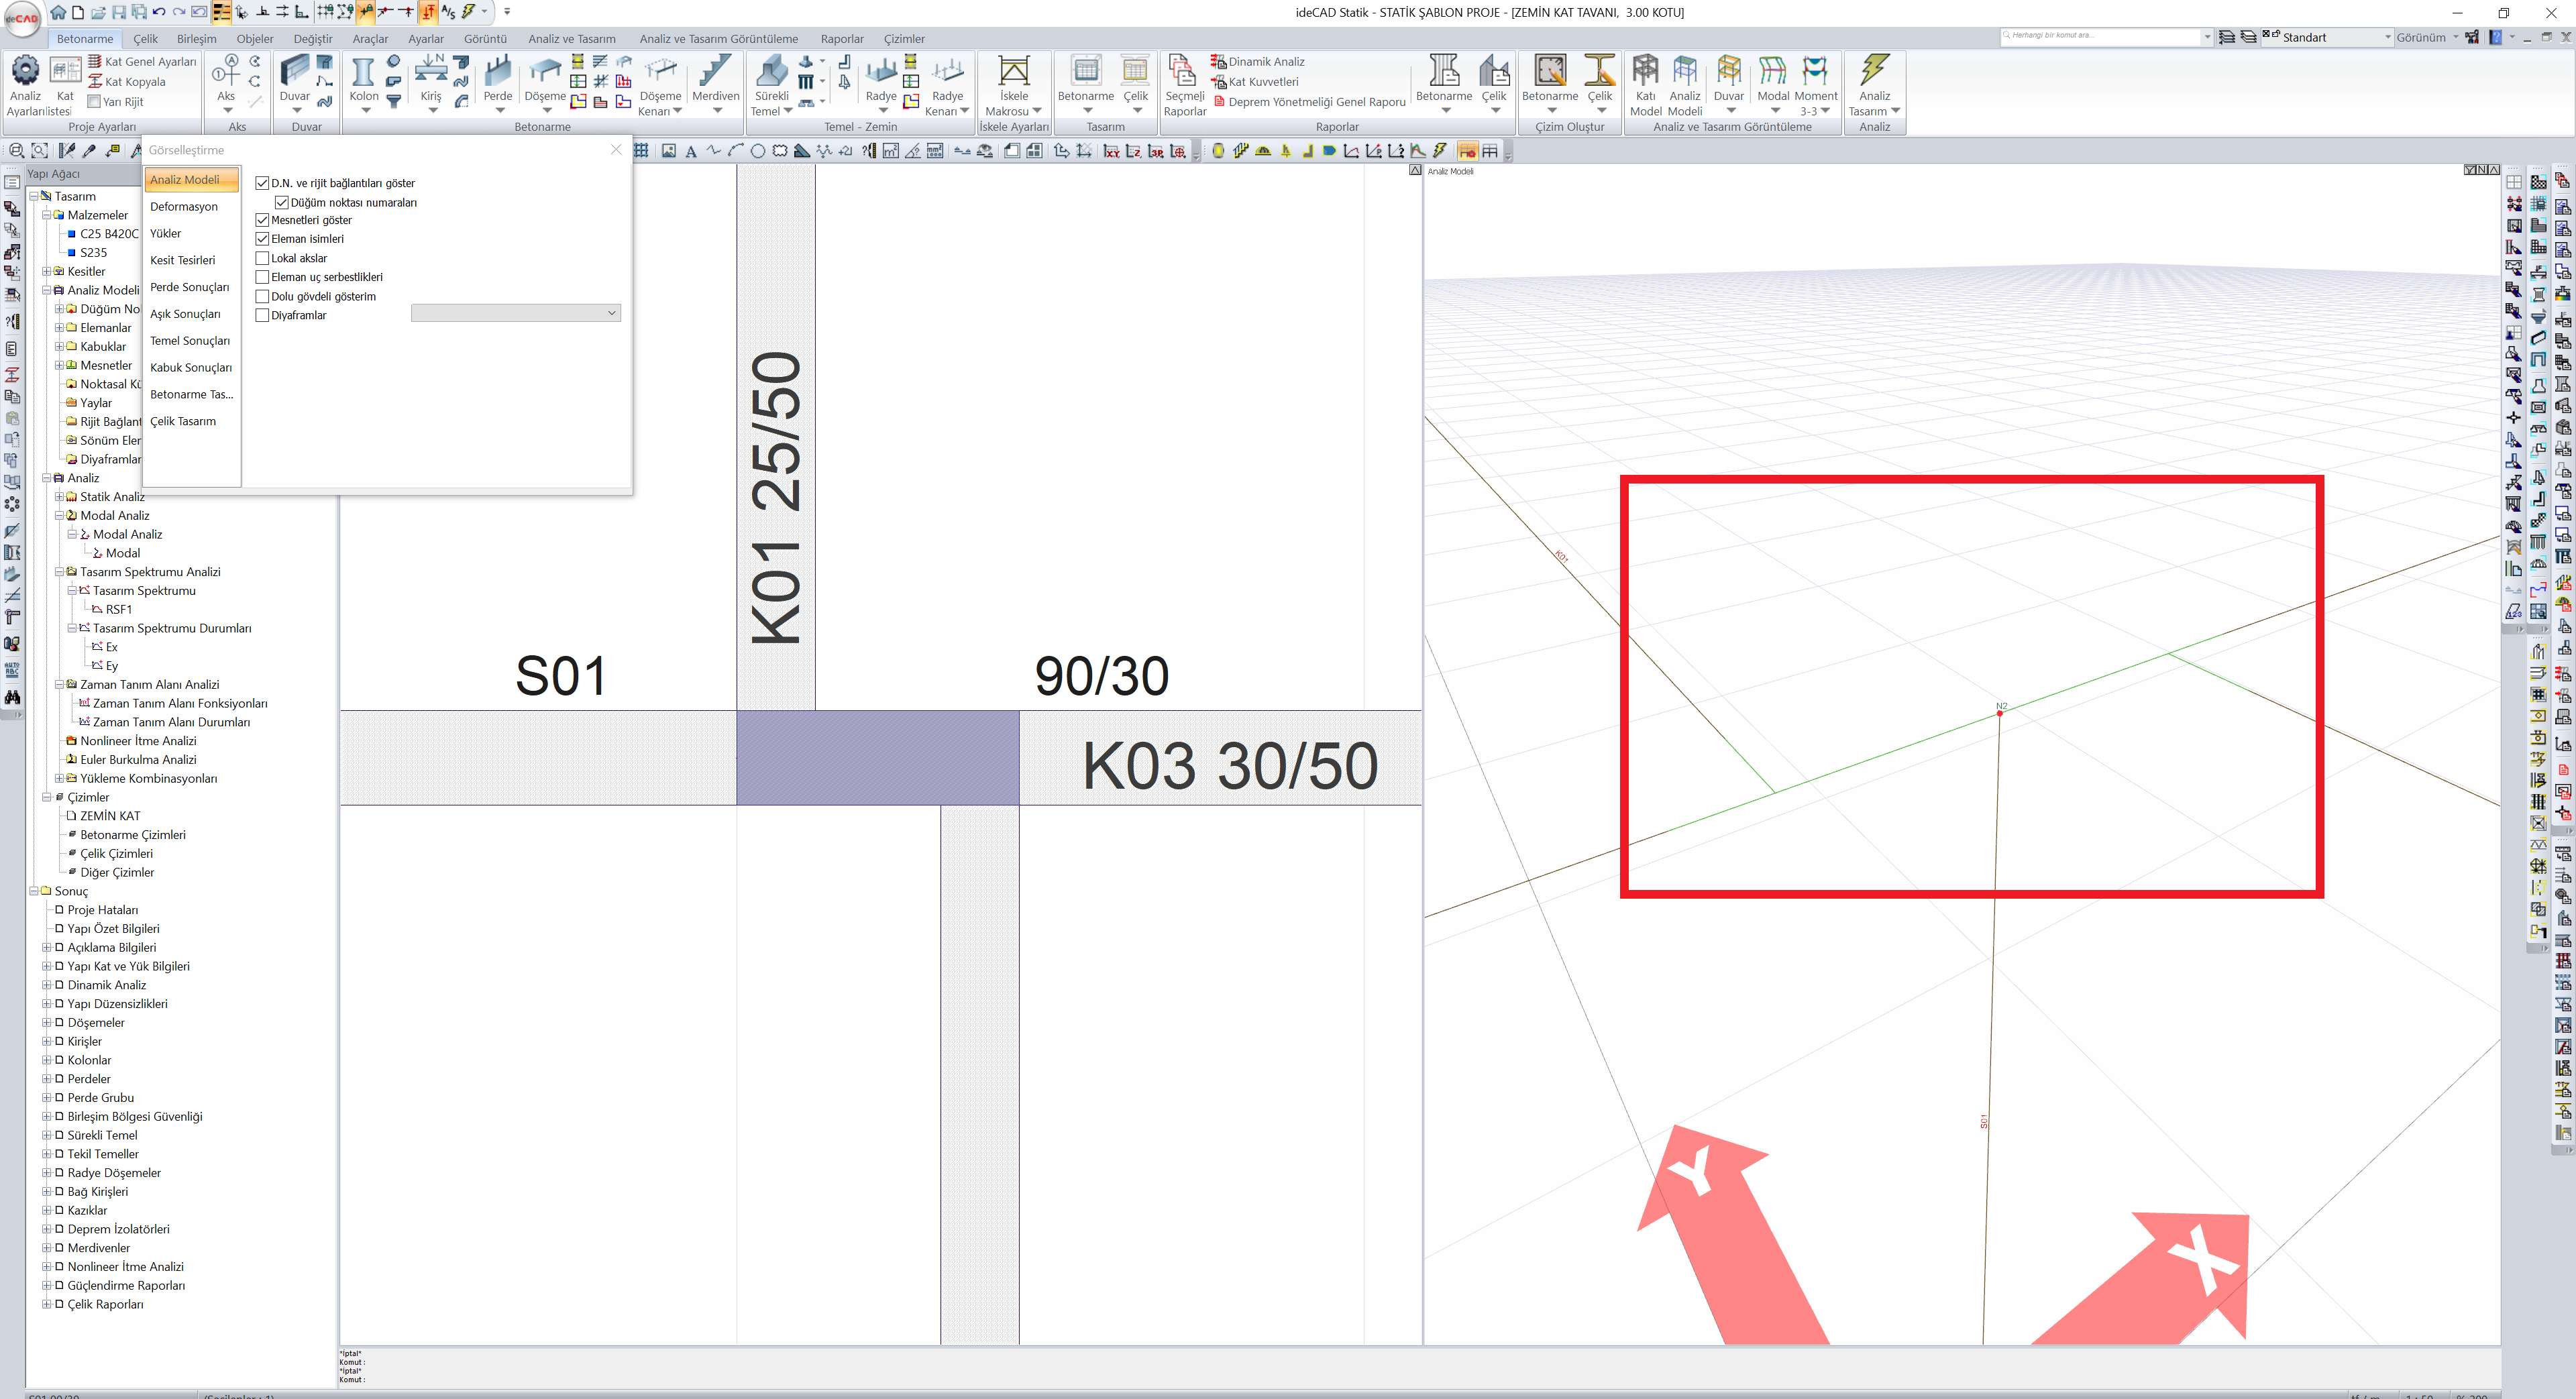Select the Kiriş beam tool
This screenshot has height=1399, width=2576.
431,84
